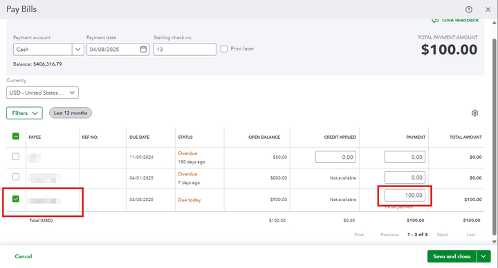Open table settings gear icon
Image resolution: width=498 pixels, height=268 pixels.
[x=474, y=113]
